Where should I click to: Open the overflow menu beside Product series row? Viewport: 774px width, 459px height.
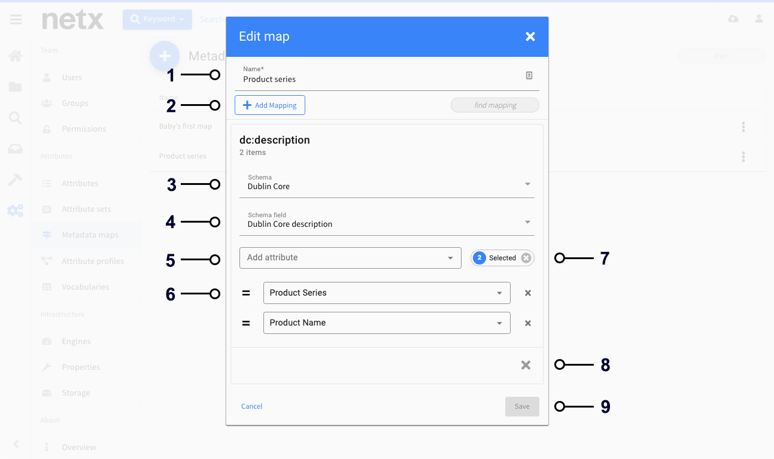[x=743, y=157]
